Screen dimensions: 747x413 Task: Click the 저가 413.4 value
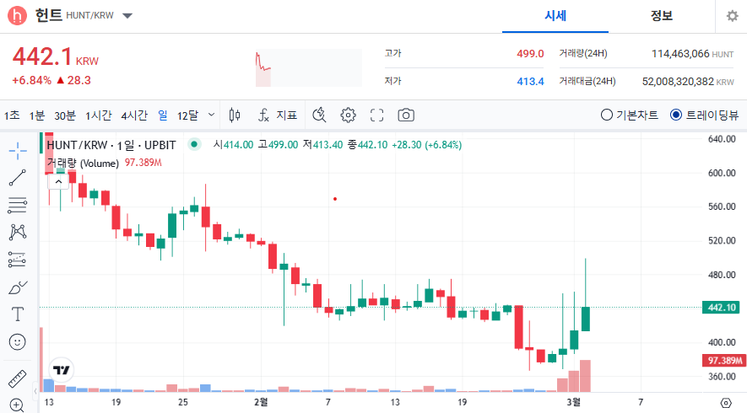click(530, 82)
